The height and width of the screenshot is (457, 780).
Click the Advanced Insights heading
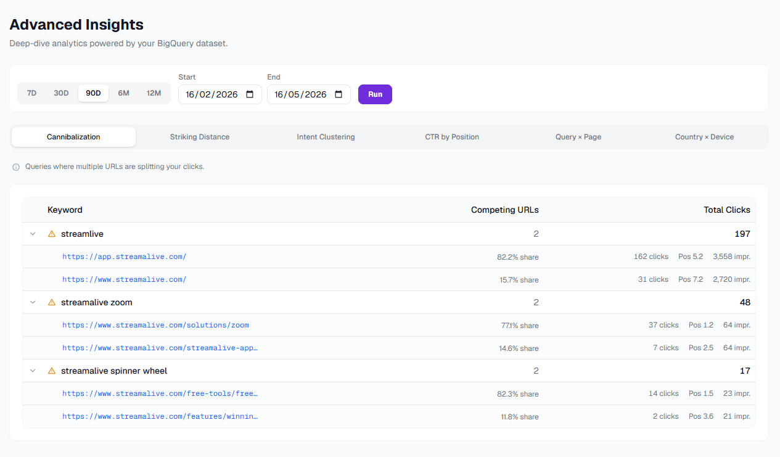[76, 25]
